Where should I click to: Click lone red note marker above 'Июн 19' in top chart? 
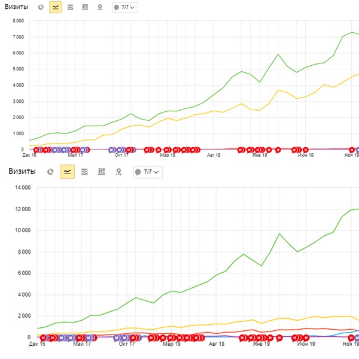click(305, 150)
